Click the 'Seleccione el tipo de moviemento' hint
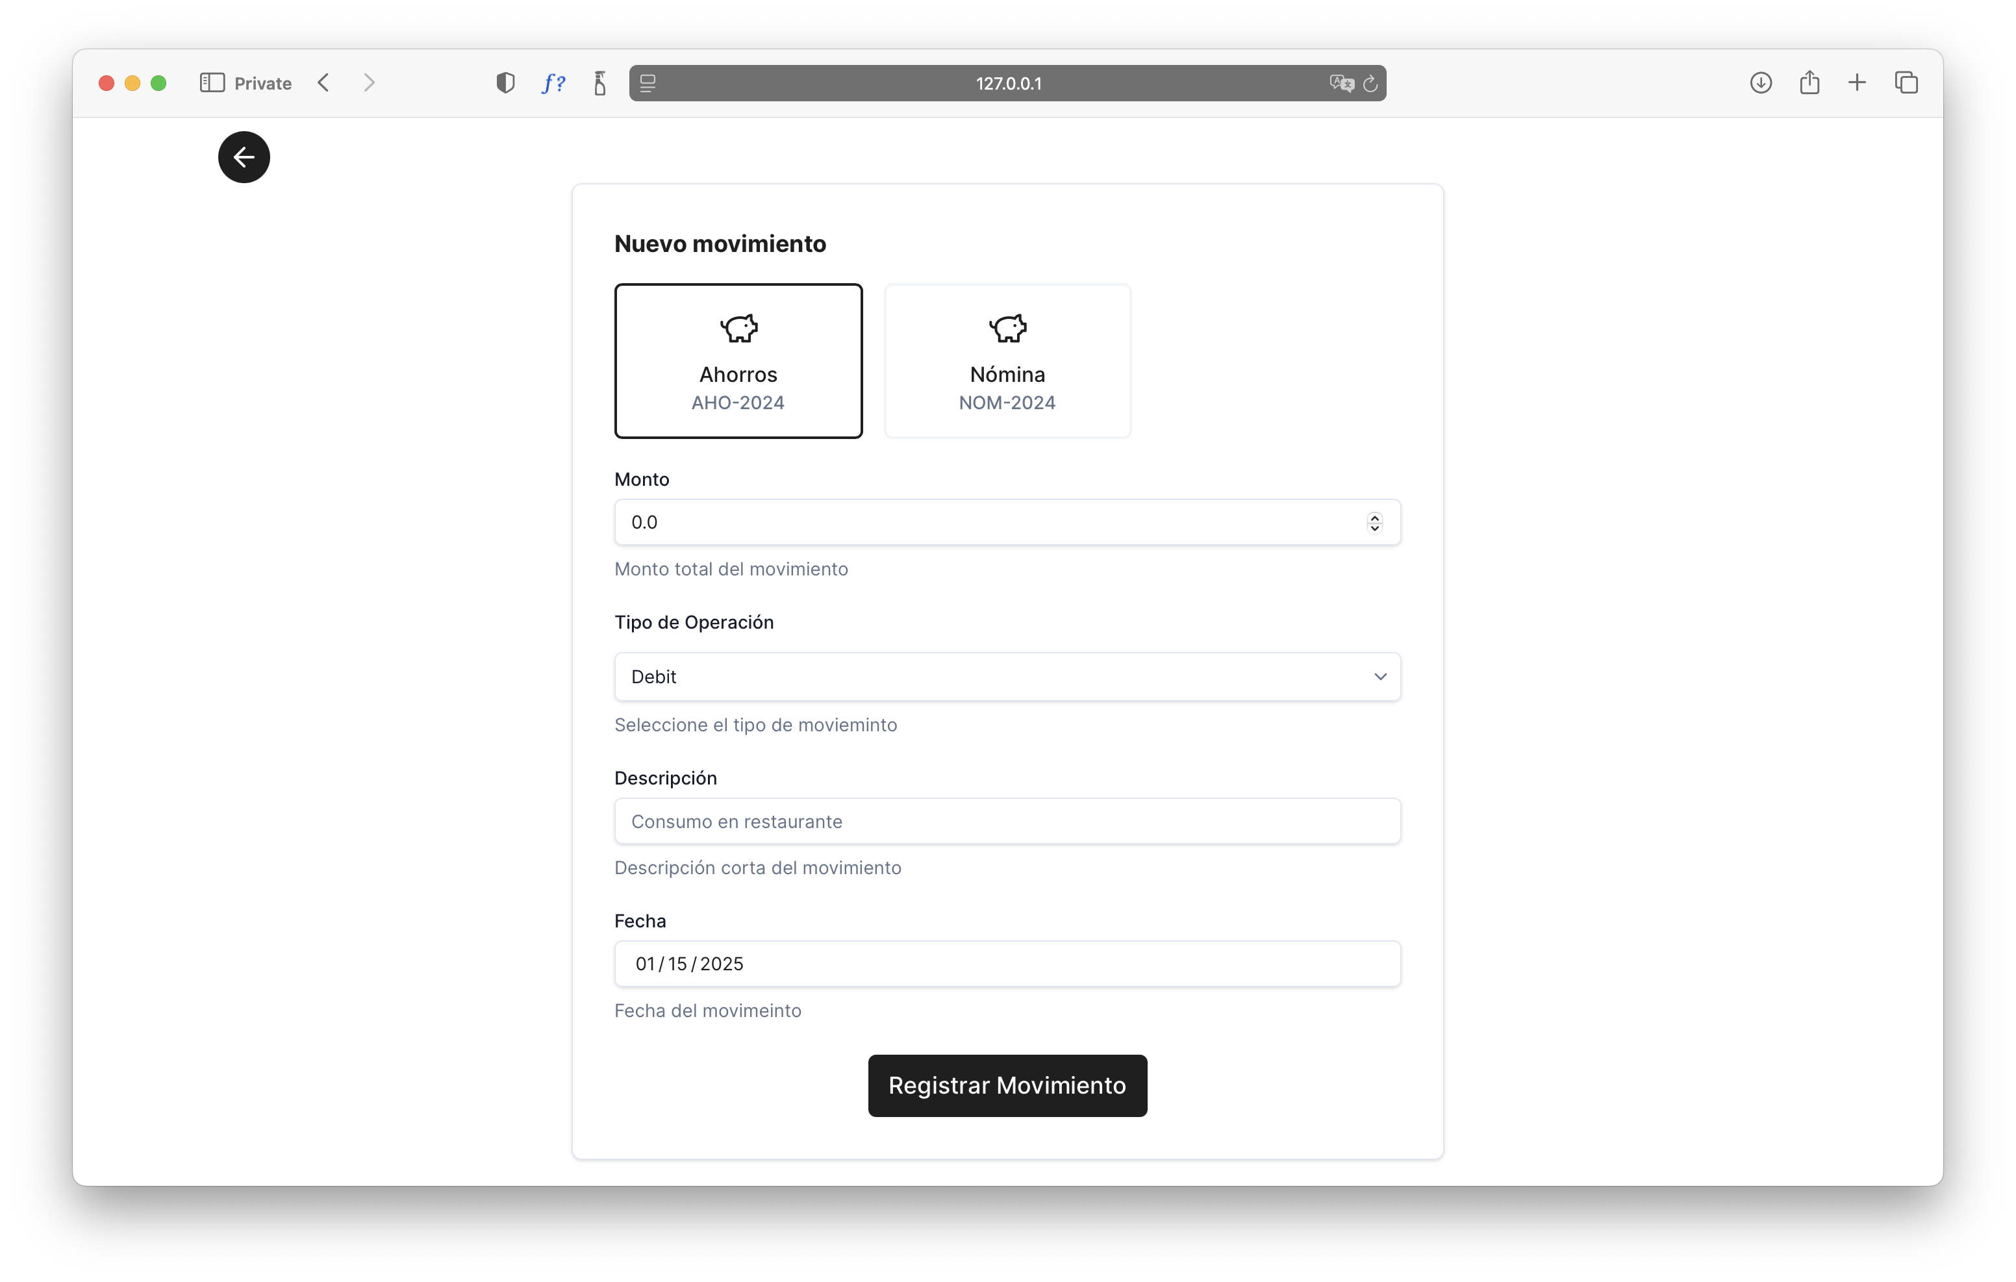 [x=755, y=724]
